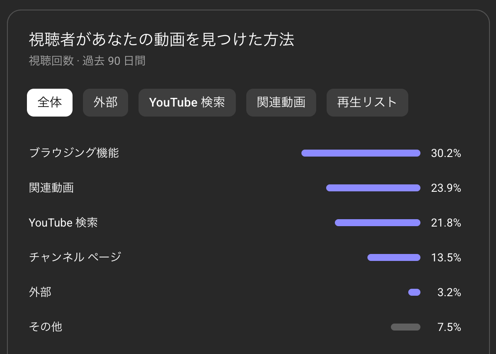Click the 視聴回数 · 過去 90 日間 subtitle

[87, 61]
